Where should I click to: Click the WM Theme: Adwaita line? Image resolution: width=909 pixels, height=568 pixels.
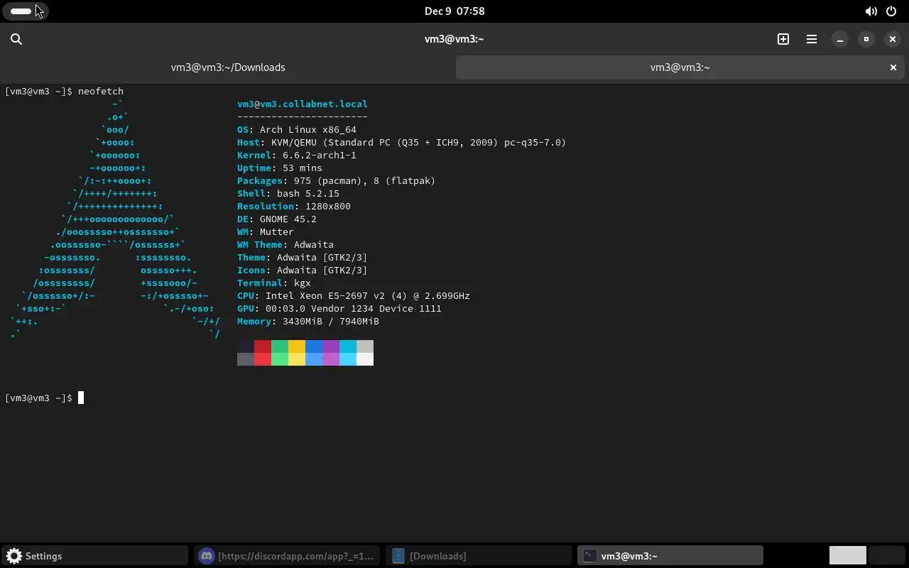click(x=285, y=244)
